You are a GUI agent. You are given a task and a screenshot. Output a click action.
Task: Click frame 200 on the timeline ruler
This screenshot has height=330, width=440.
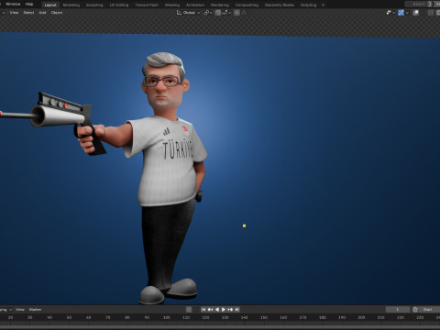[361, 318]
